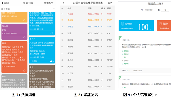Click the clock icon on 答题用时 card
This screenshot has width=171, height=99.
(x=160, y=24)
